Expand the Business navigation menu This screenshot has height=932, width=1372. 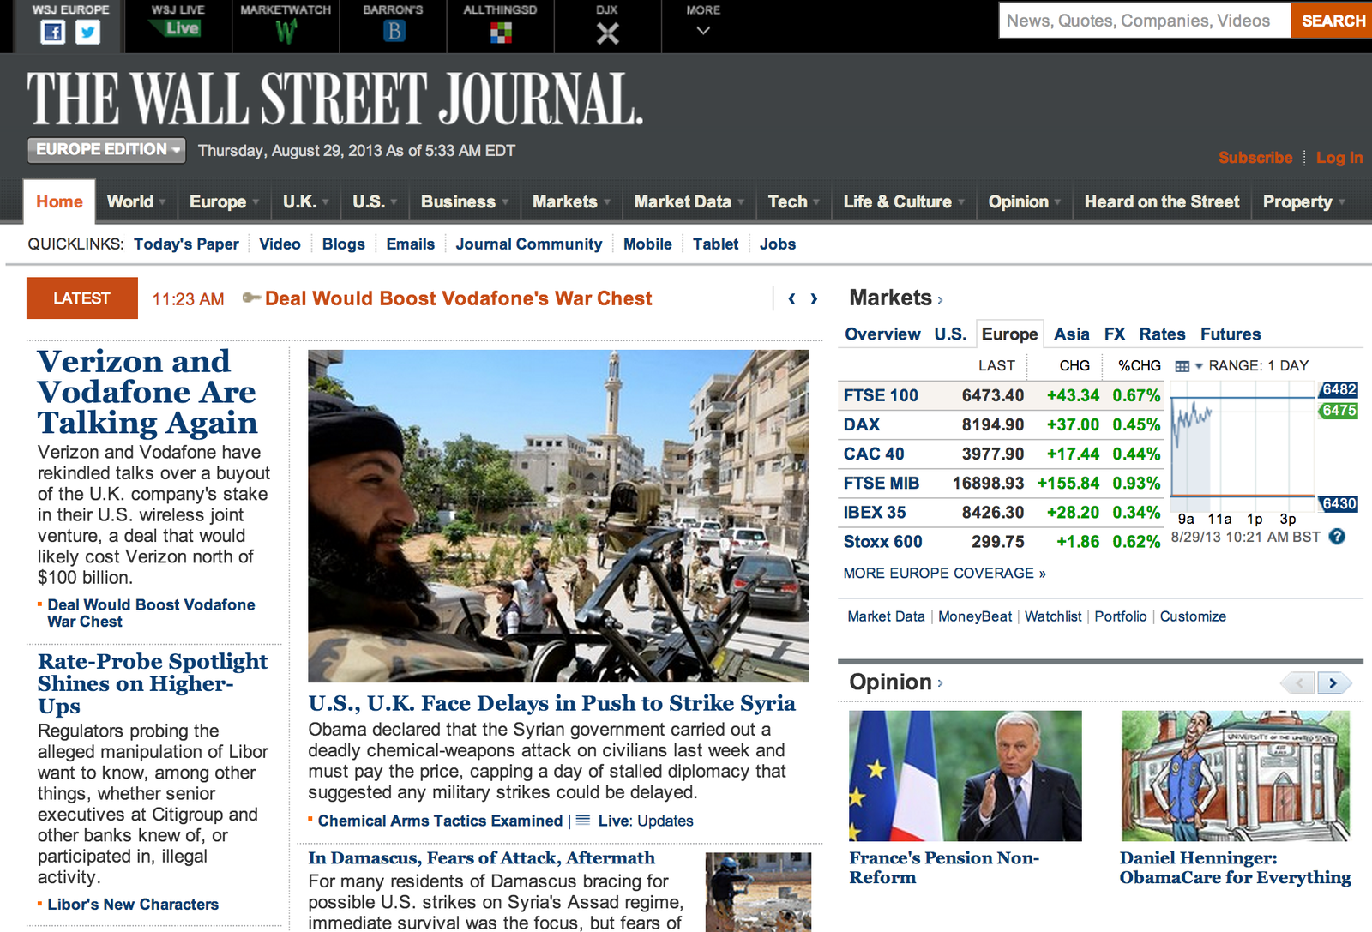pos(465,201)
